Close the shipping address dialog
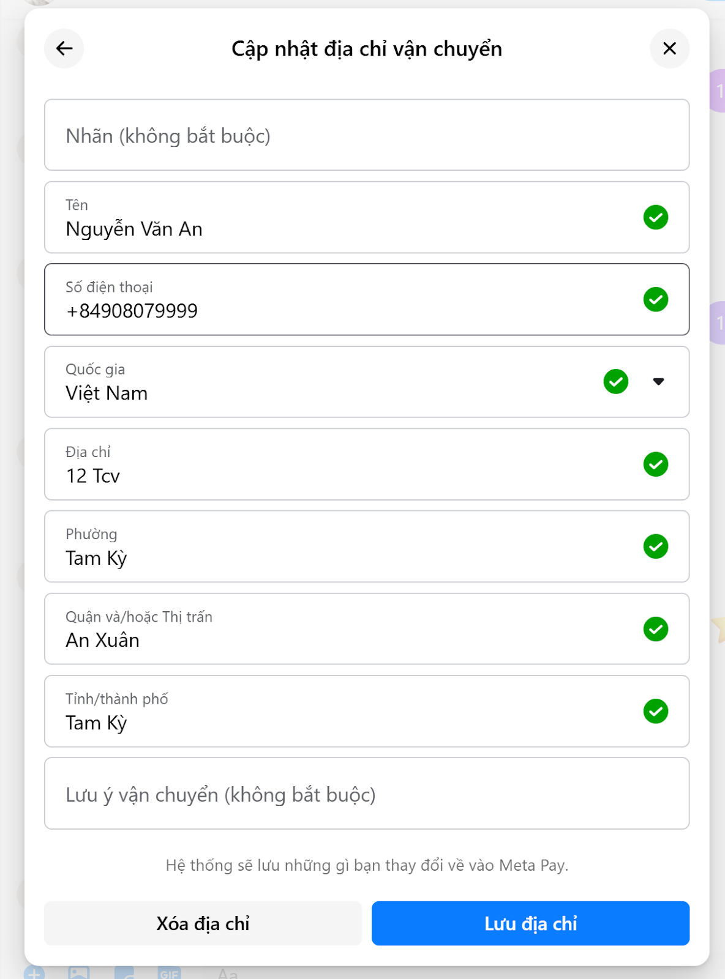Viewport: 725px width, 979px height. pyautogui.click(x=669, y=48)
